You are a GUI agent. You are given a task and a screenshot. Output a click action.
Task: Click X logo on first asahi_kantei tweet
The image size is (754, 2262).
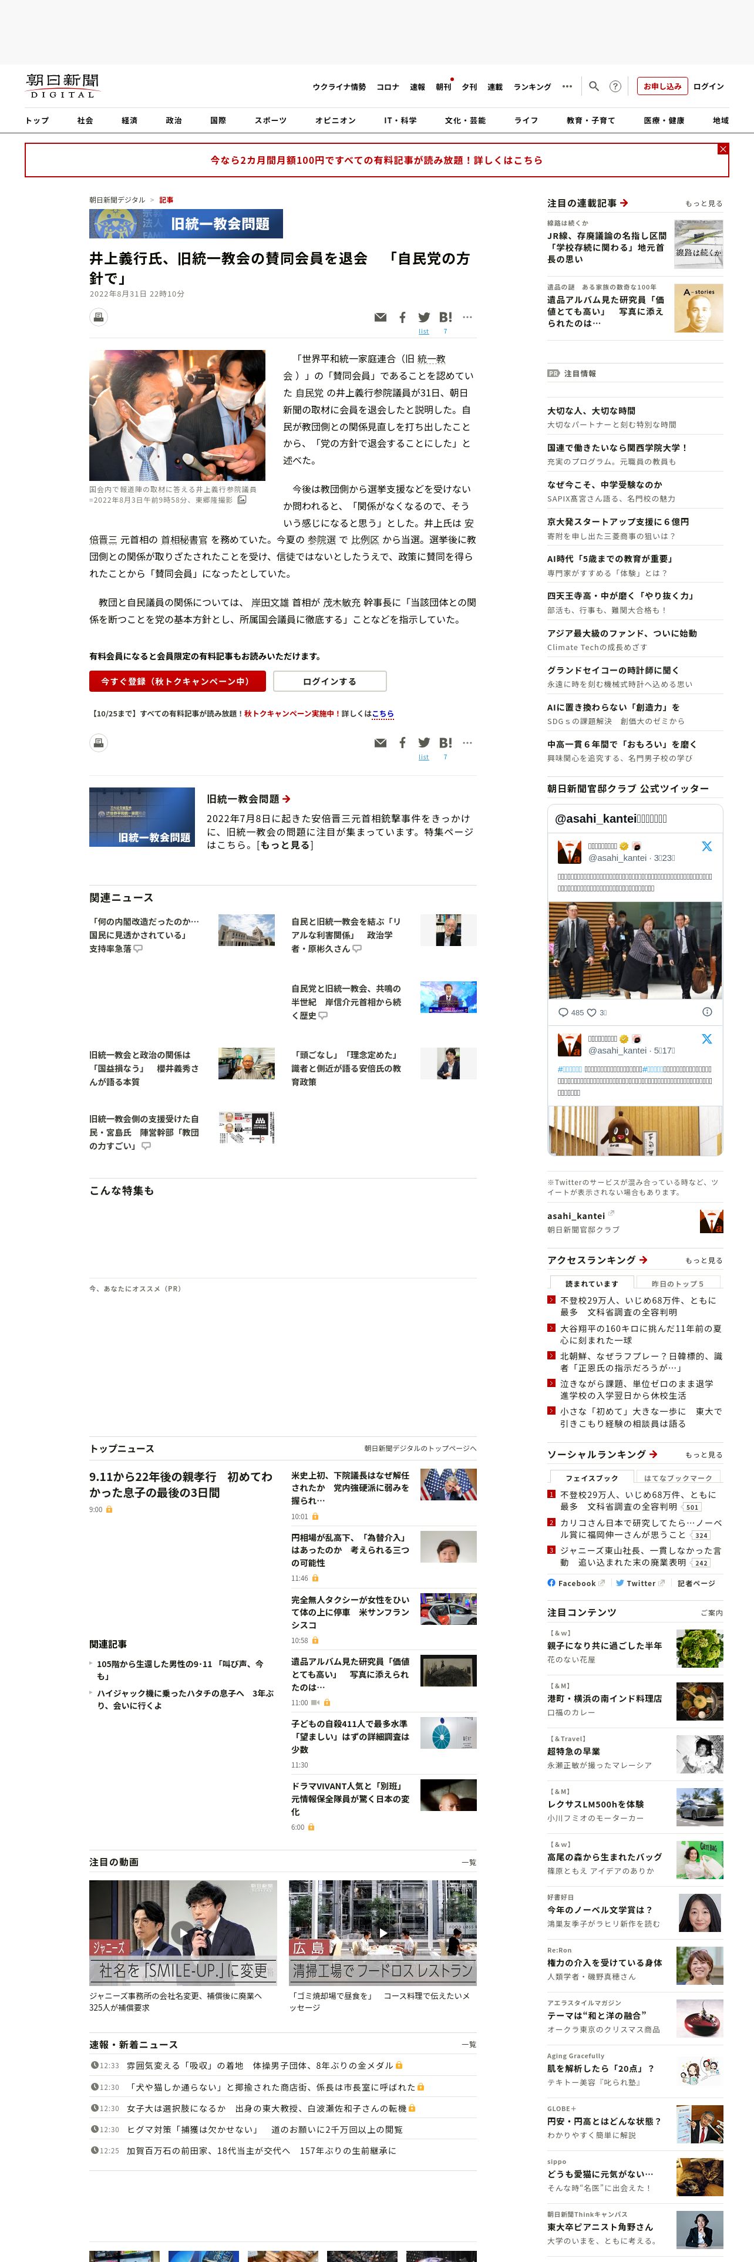(x=706, y=847)
